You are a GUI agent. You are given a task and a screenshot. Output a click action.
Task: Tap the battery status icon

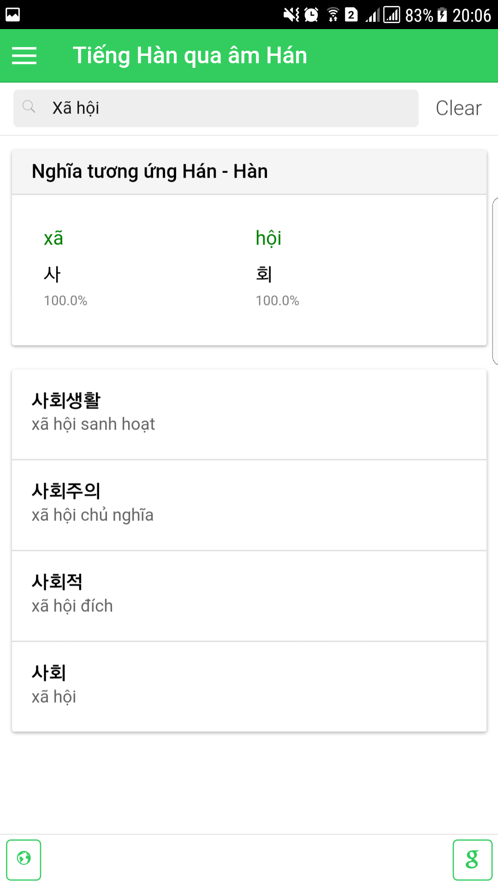[x=442, y=15]
